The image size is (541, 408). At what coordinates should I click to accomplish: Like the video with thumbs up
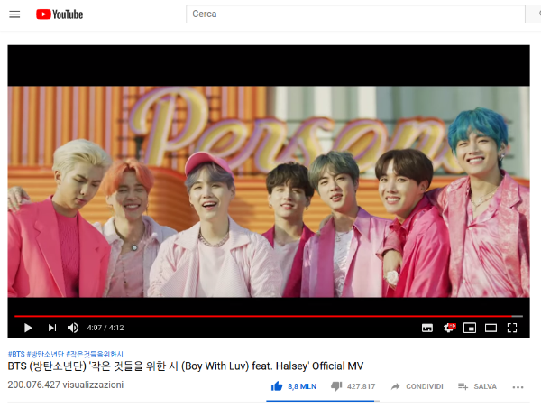(x=293, y=386)
